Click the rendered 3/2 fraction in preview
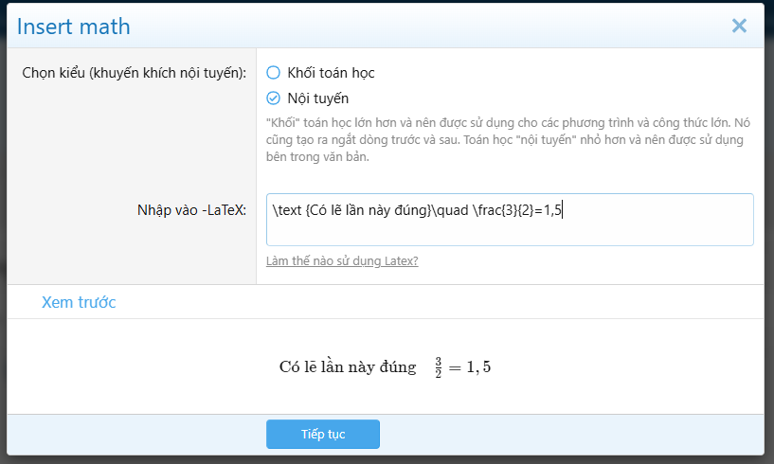 (439, 367)
